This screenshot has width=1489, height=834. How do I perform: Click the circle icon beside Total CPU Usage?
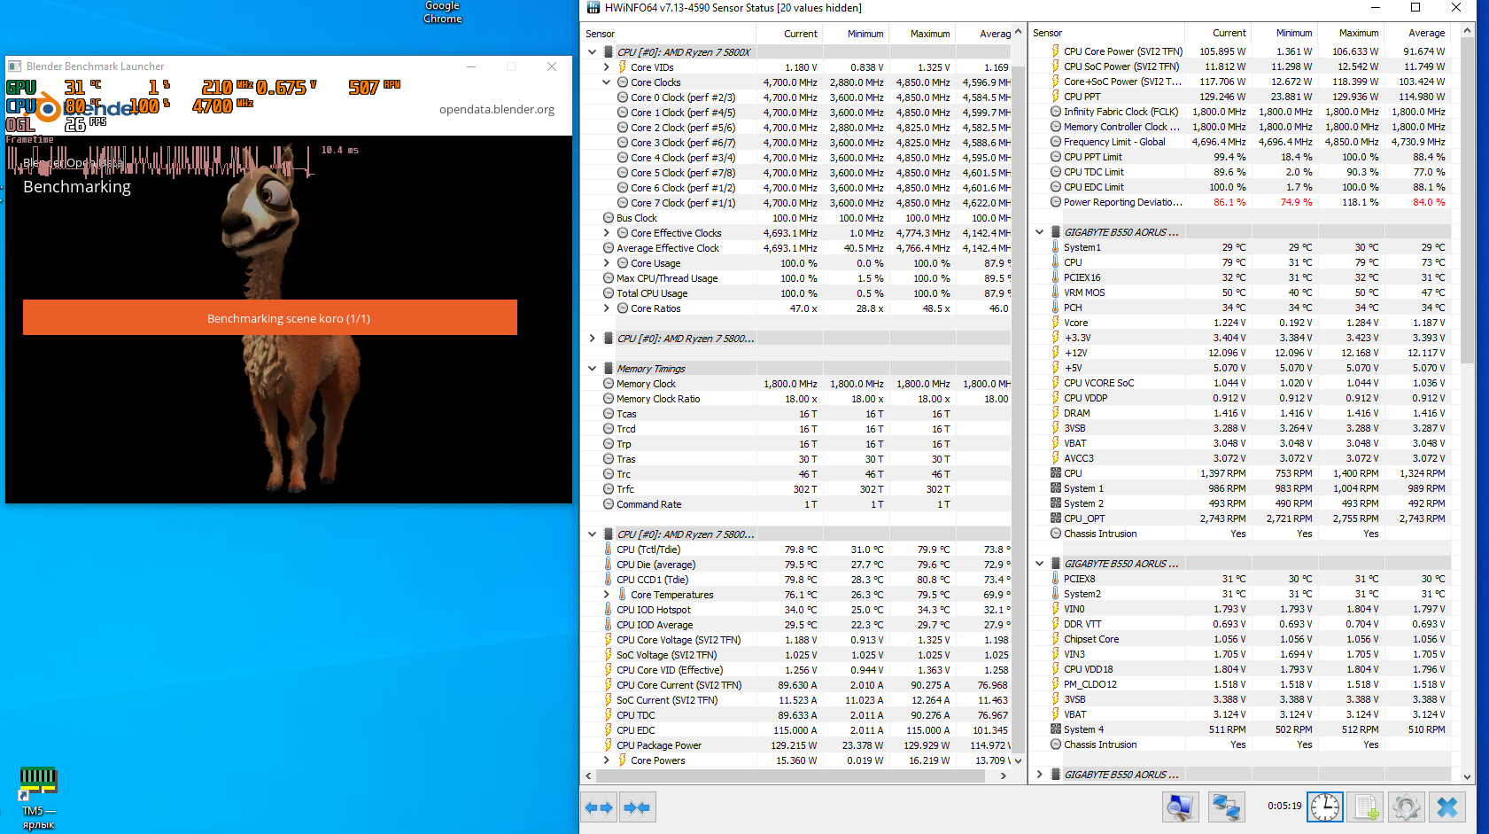click(x=609, y=293)
